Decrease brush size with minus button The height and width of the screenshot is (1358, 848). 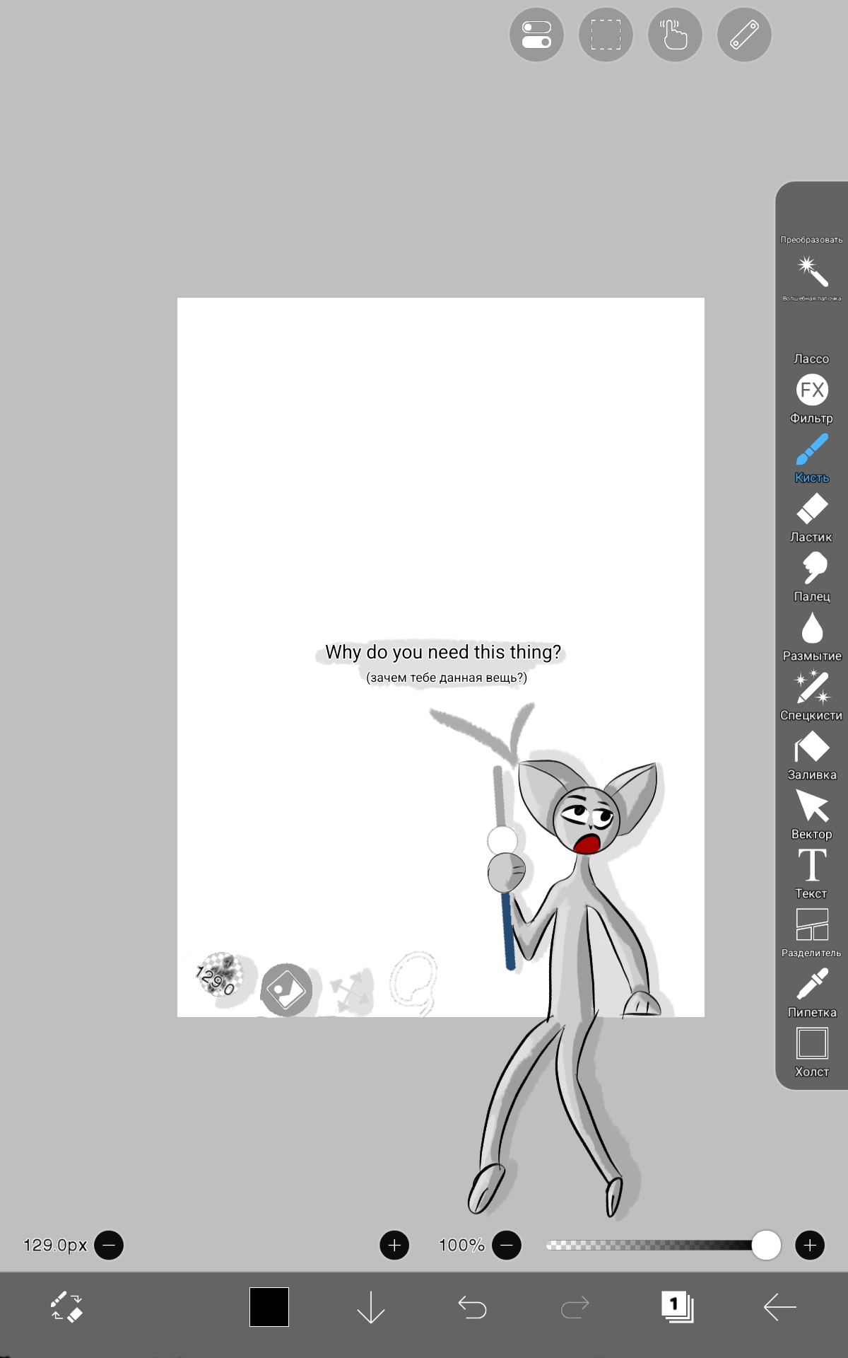109,1245
